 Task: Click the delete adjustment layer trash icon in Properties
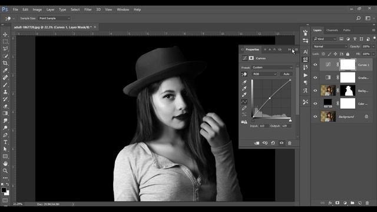pyautogui.click(x=290, y=143)
